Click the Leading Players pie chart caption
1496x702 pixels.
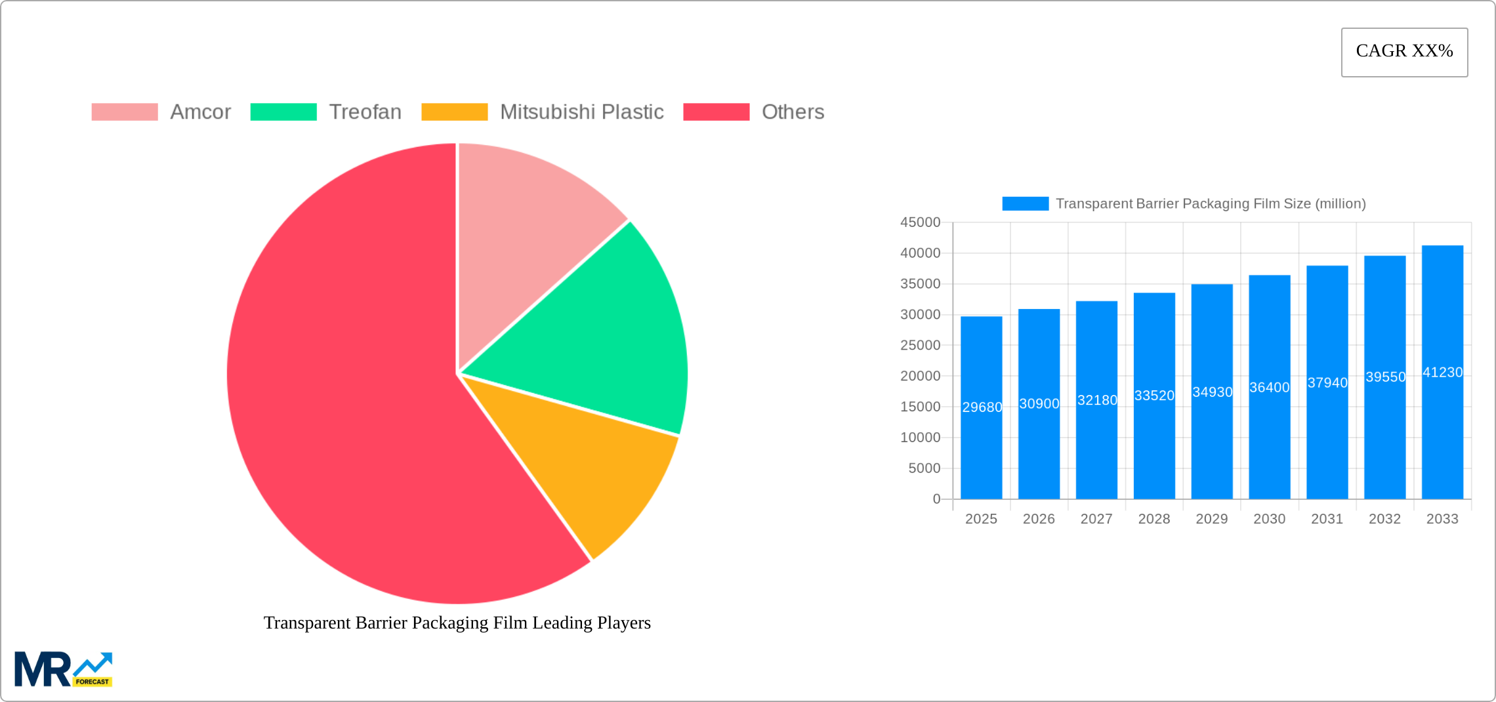(x=457, y=623)
